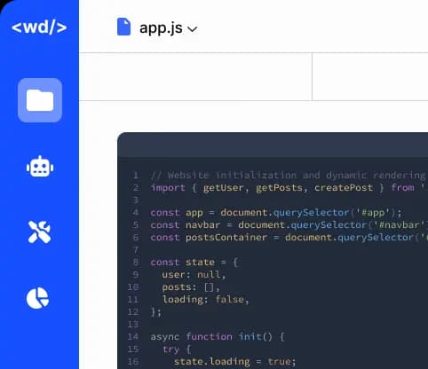Click the 'async function init() {' line
The height and width of the screenshot is (369, 428).
pos(218,337)
